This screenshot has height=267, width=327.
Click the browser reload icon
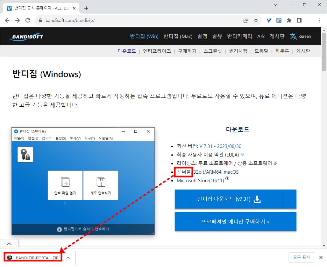pos(28,20)
